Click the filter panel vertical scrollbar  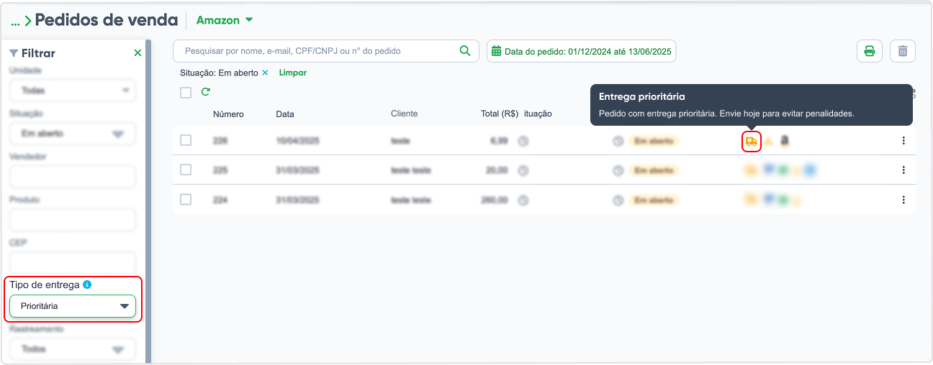pos(148,201)
